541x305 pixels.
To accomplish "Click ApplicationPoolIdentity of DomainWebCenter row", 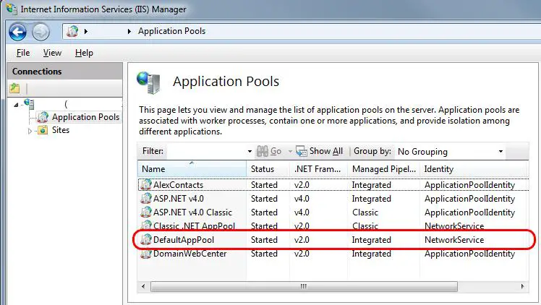I will 469,254.
